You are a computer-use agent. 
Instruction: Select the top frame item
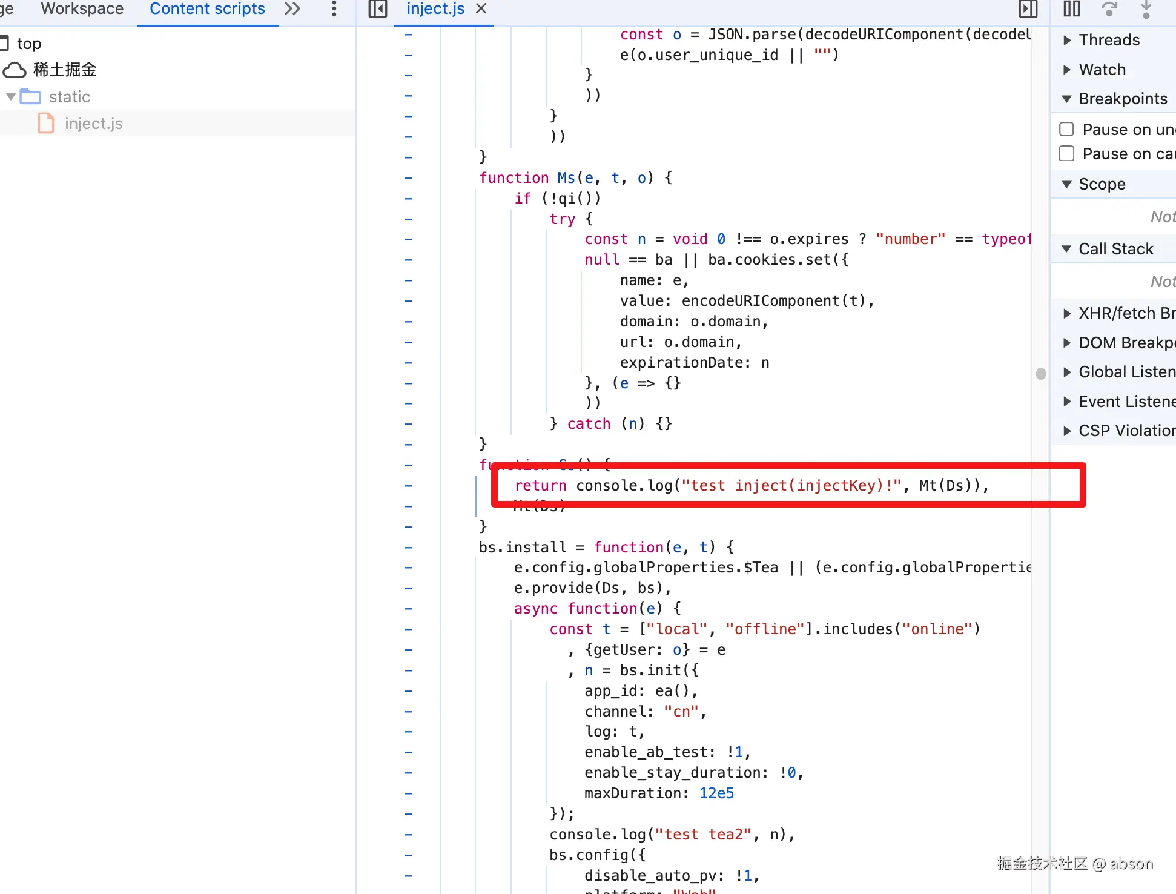28,44
